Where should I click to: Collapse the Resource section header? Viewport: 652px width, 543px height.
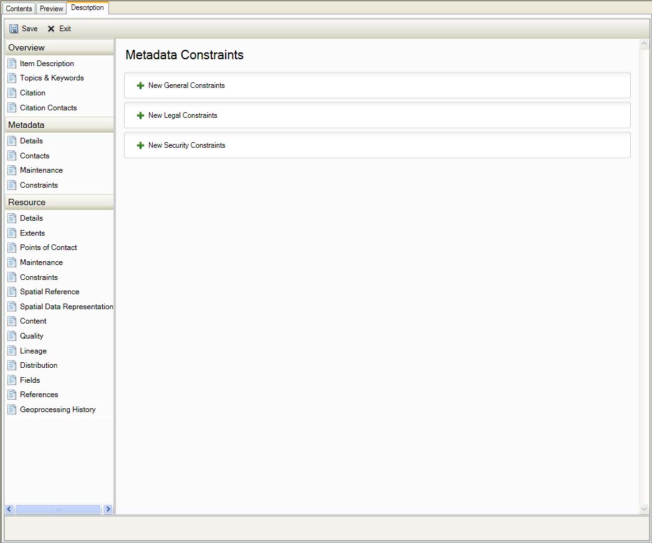coord(59,202)
